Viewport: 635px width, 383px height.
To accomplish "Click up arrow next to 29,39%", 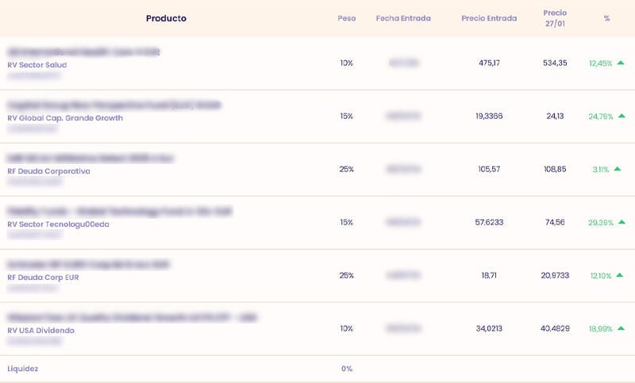I will pos(622,222).
